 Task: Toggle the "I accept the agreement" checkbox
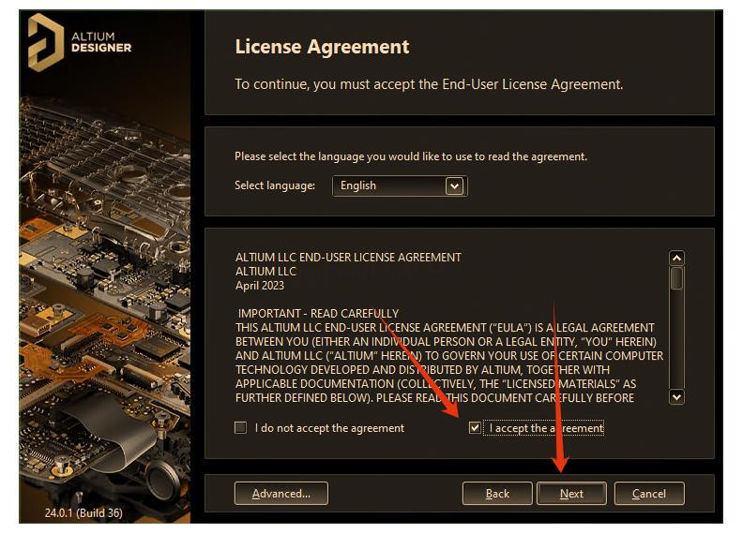pyautogui.click(x=475, y=428)
